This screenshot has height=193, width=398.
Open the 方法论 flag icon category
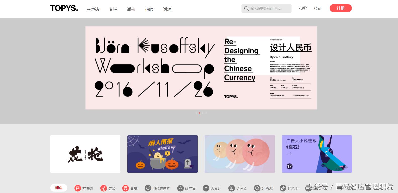point(78,188)
